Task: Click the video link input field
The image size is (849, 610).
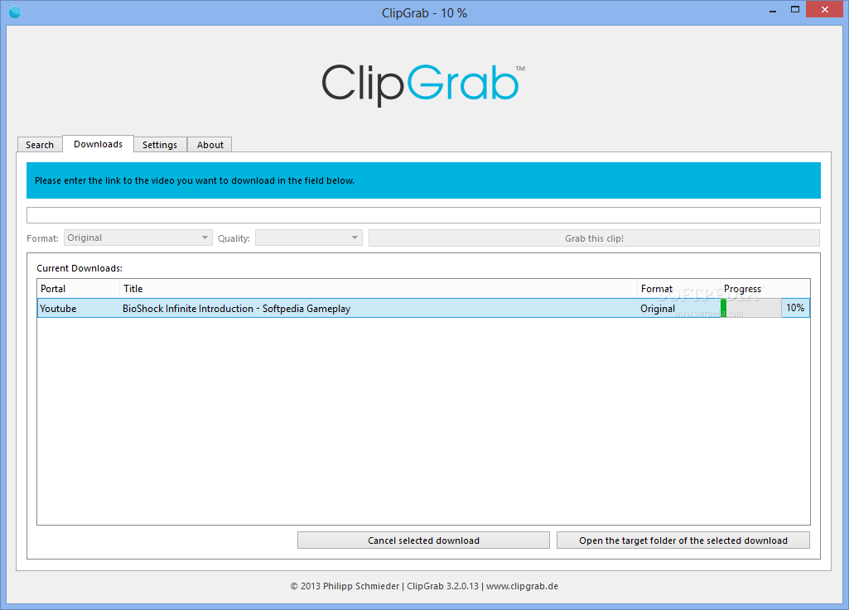Action: 423,215
